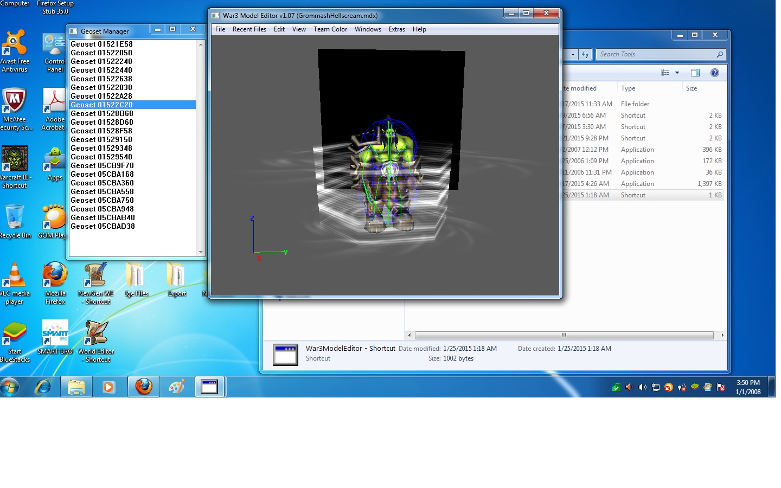The width and height of the screenshot is (781, 488).
Task: Open Windows Explorer from the taskbar
Action: 76,387
